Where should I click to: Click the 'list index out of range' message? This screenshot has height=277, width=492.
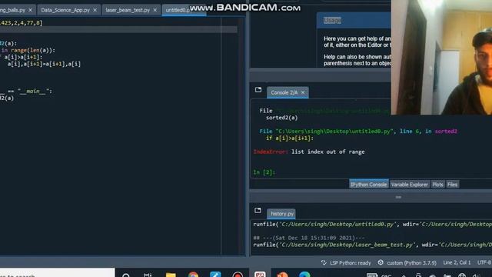tap(328, 152)
